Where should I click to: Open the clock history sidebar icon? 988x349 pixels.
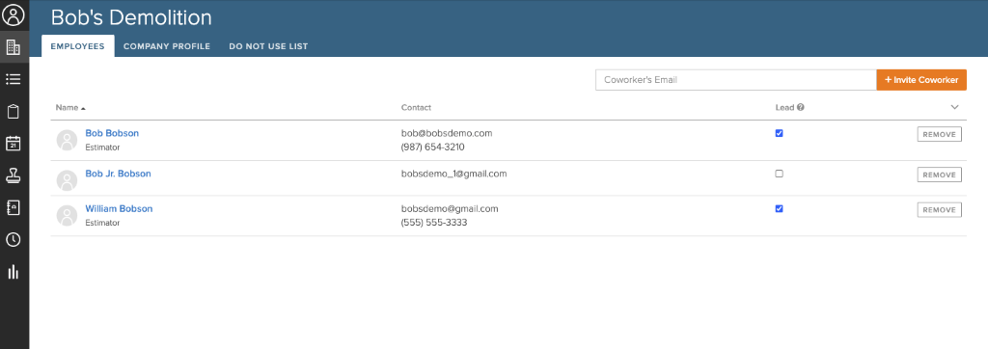[x=14, y=239]
